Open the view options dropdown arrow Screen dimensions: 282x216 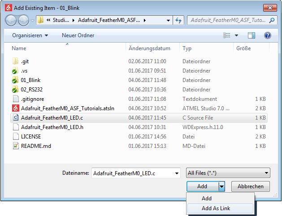237,35
